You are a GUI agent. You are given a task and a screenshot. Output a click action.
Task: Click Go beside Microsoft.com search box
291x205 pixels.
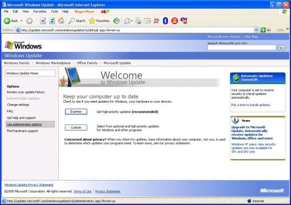coord(281,48)
